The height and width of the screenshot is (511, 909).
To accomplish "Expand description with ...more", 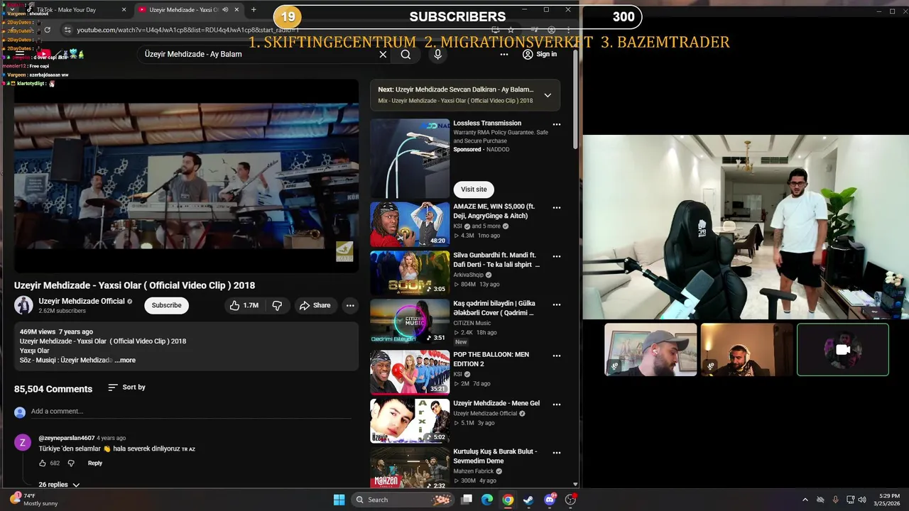I will (126, 360).
